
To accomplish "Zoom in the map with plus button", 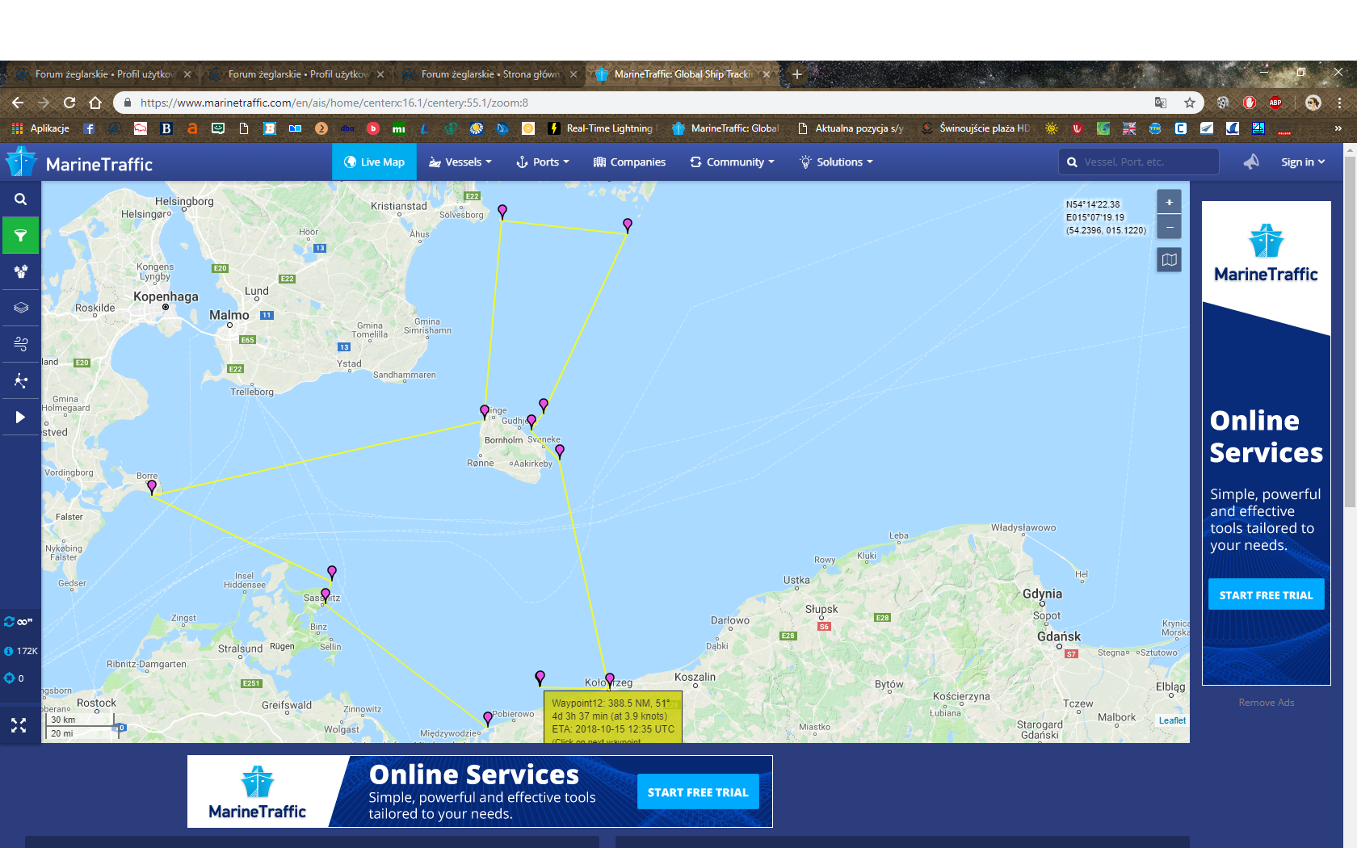I will pyautogui.click(x=1169, y=202).
